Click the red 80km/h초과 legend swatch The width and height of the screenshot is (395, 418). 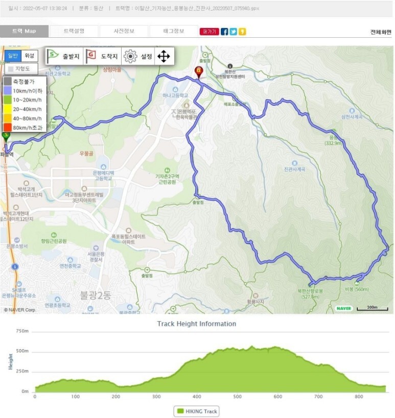[x=8, y=128]
